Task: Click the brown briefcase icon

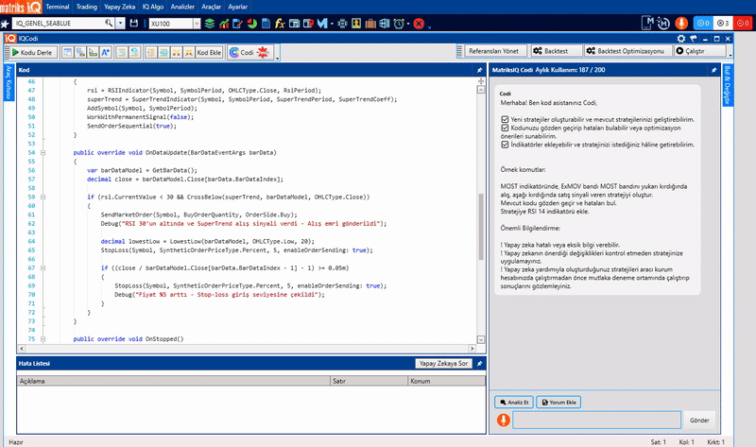Action: click(370, 23)
